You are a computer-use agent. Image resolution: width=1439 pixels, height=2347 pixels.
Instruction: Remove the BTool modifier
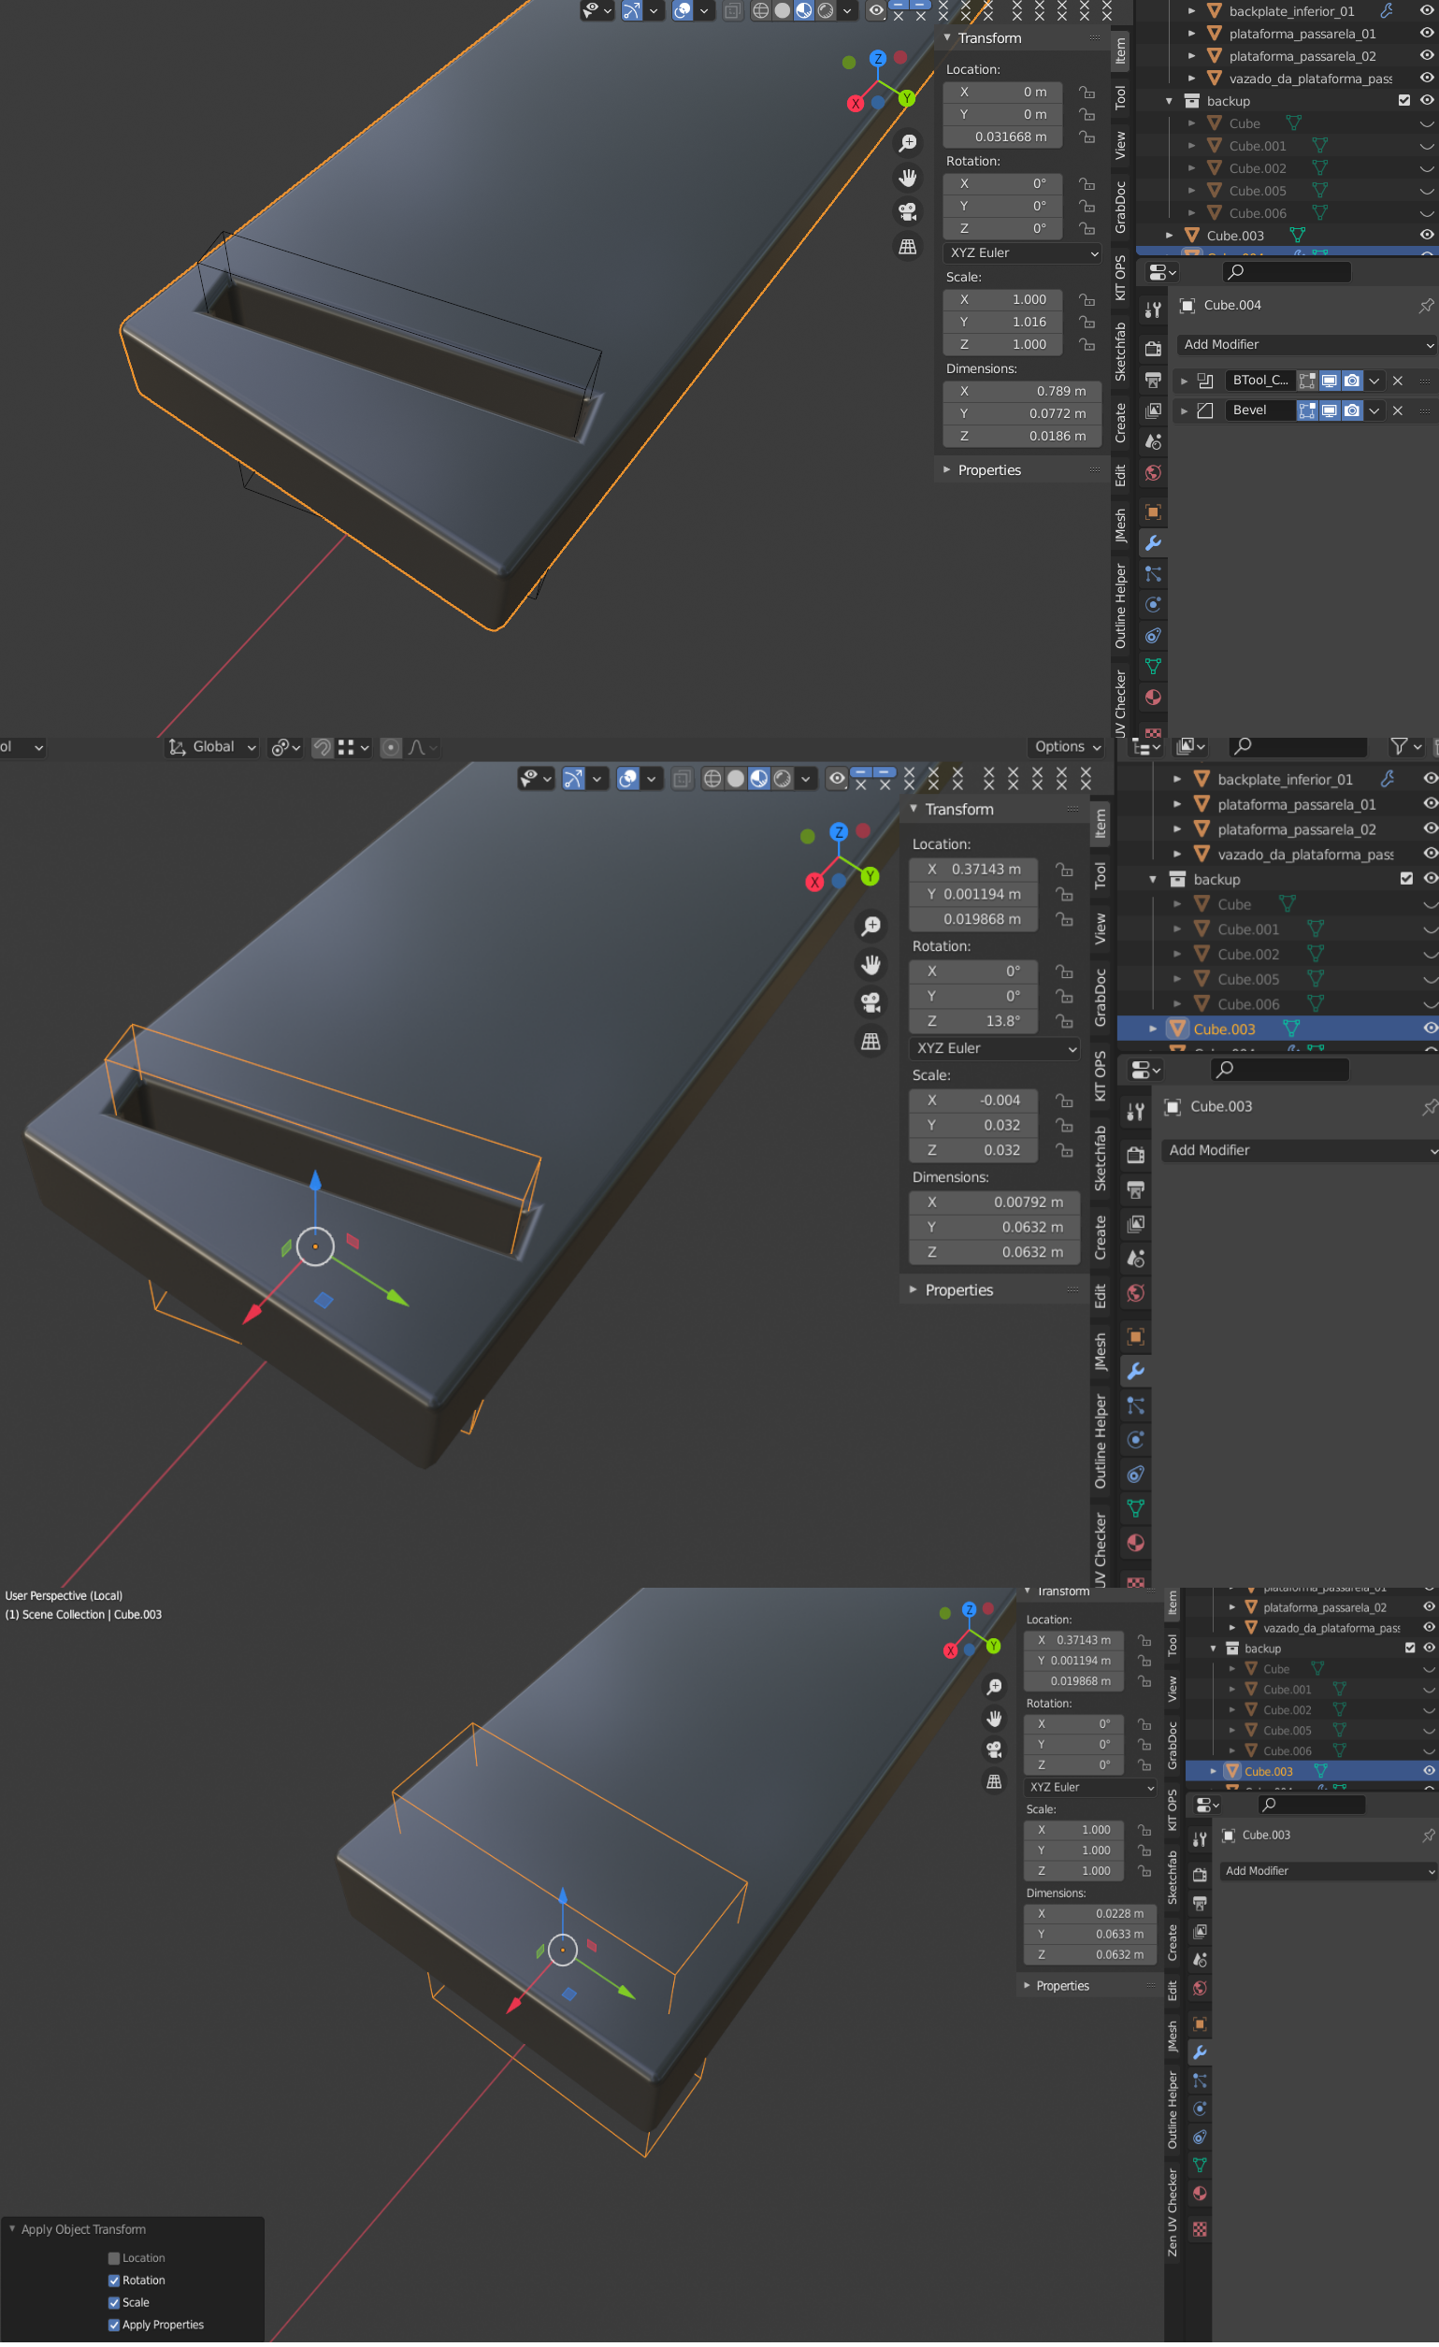tap(1397, 381)
